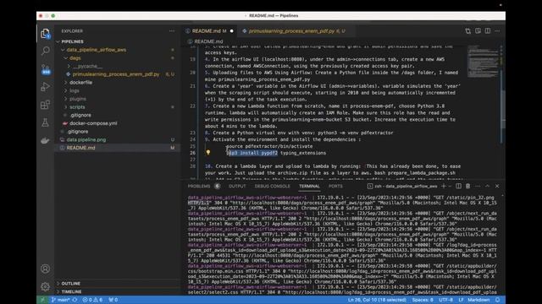Viewport: 542px width, 304px height.
Task: Open the Docker view in activity bar
Action: pos(45,140)
